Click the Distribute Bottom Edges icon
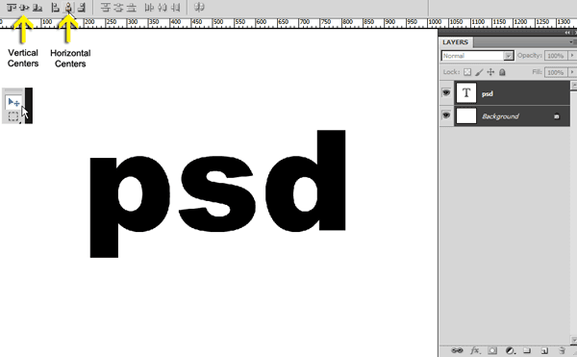Viewport: 577px width, 357px height. pyautogui.click(x=132, y=8)
